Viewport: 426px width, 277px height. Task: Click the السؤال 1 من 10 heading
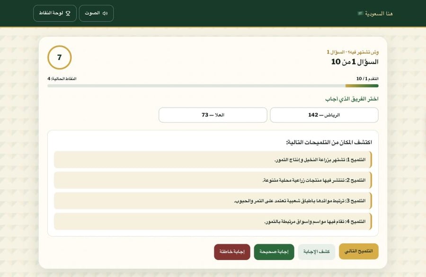pyautogui.click(x=355, y=62)
